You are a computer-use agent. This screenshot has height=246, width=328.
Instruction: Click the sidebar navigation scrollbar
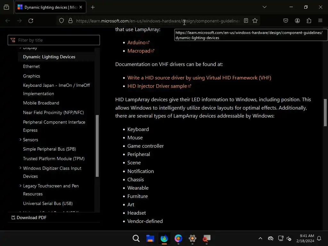pyautogui.click(x=97, y=146)
